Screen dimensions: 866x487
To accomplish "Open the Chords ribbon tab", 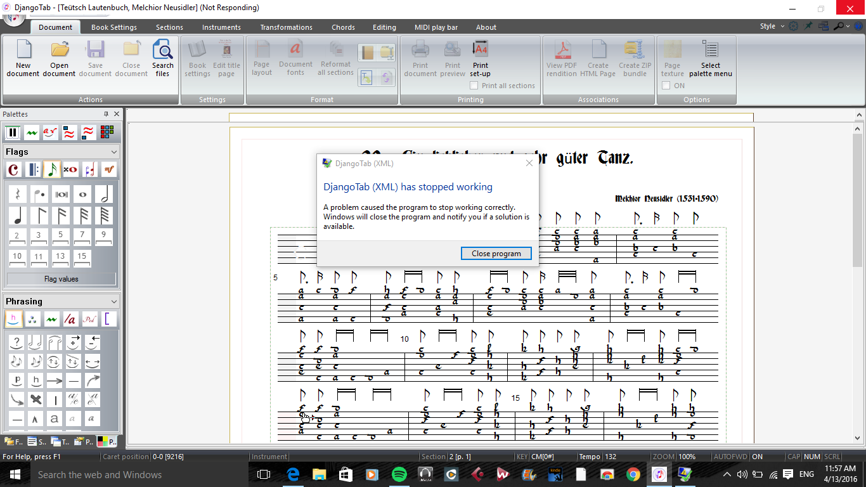I will [343, 27].
